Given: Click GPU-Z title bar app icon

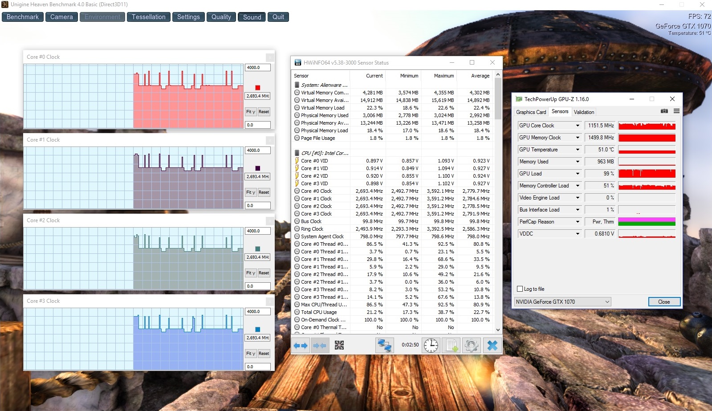Looking at the screenshot, I should click(519, 99).
